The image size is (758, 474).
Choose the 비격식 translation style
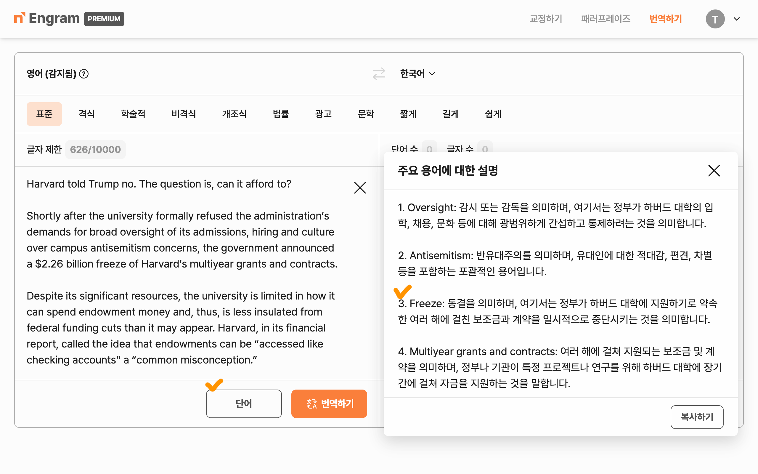click(x=184, y=114)
